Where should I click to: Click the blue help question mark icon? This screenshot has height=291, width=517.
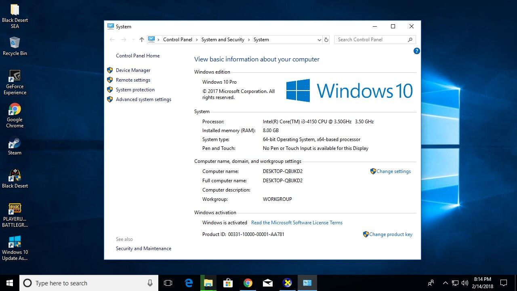(x=416, y=51)
